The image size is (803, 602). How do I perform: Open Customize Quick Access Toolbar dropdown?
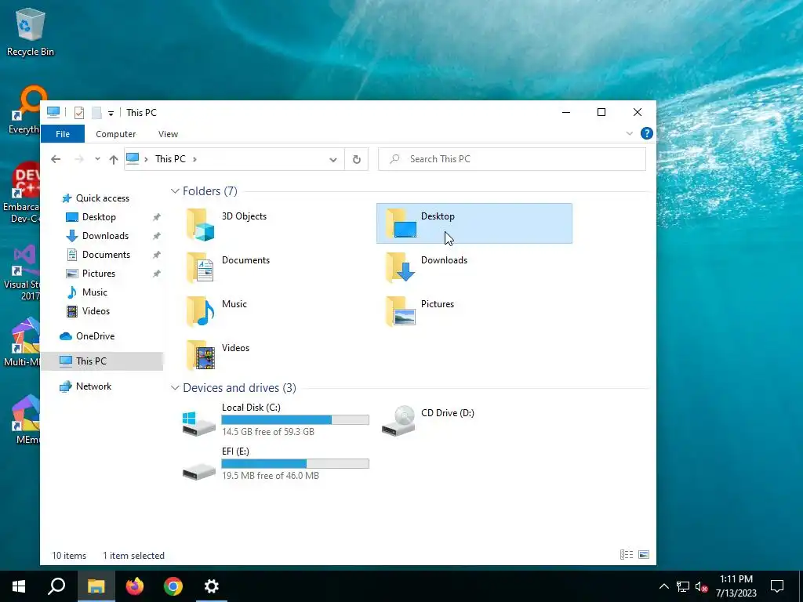(x=111, y=113)
